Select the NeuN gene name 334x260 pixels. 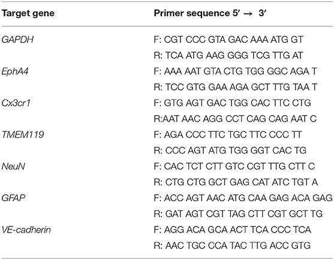point(13,167)
